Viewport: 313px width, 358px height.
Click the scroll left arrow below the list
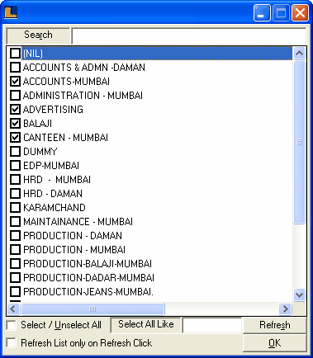13,309
